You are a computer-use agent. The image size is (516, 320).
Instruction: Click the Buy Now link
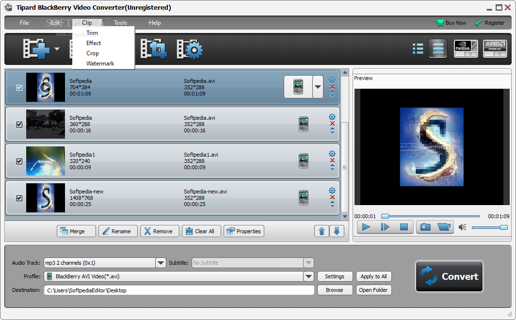coord(451,23)
